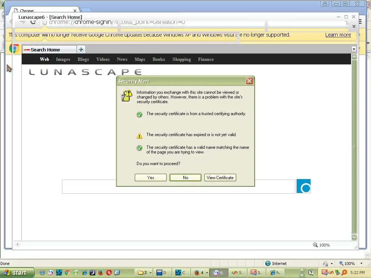
Task: Select the Images search category
Action: point(63,59)
